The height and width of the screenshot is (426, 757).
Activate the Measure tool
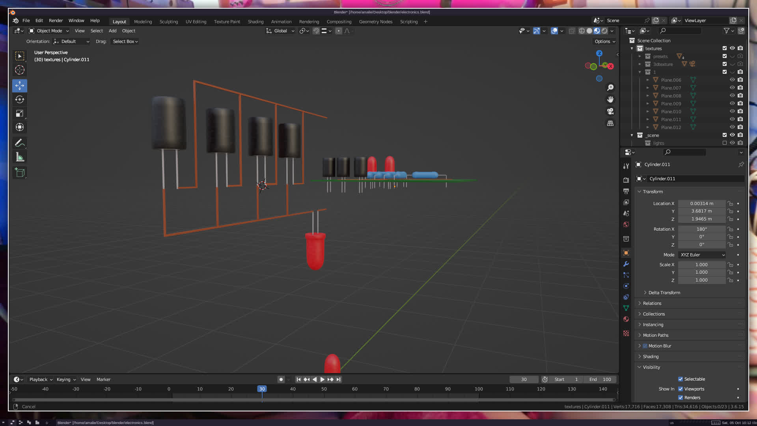20,157
